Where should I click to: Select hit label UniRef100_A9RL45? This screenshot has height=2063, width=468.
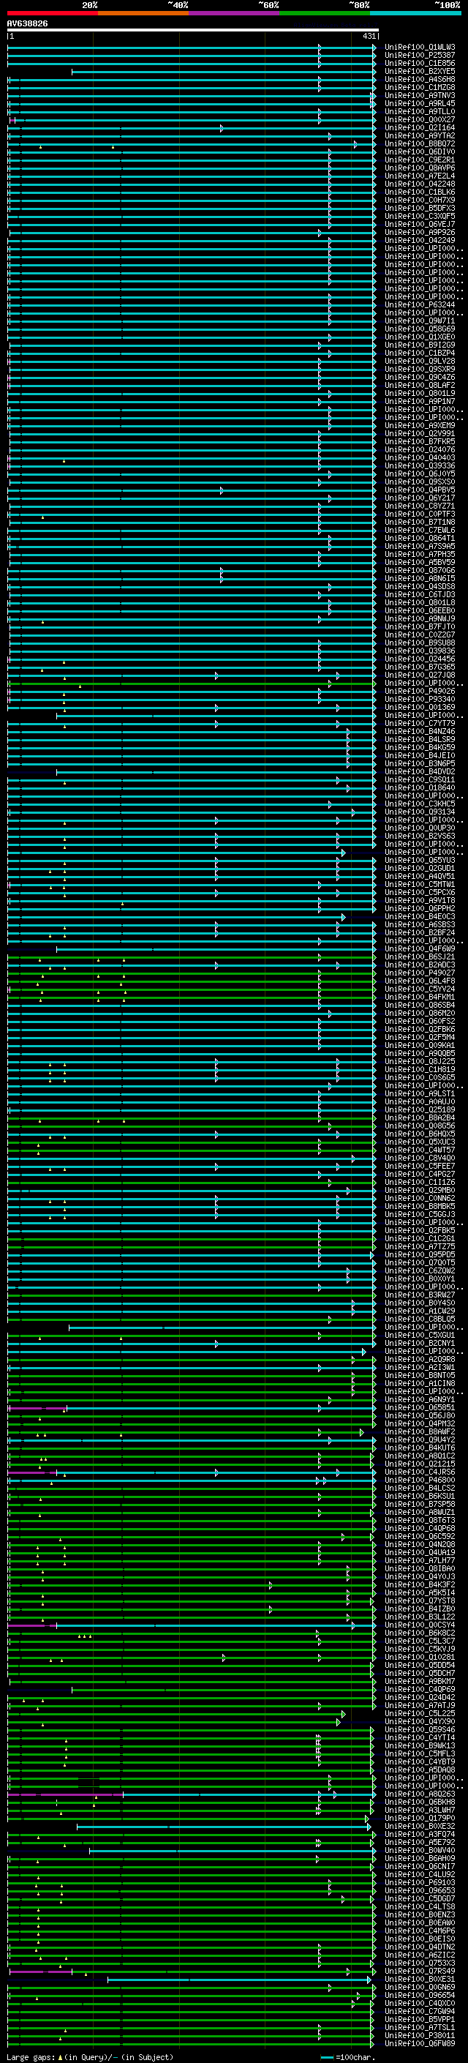pyautogui.click(x=420, y=103)
